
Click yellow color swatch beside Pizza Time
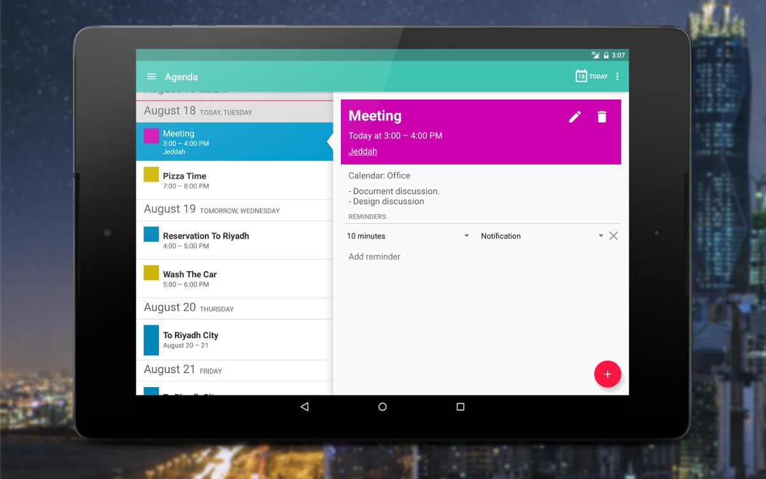click(x=151, y=175)
